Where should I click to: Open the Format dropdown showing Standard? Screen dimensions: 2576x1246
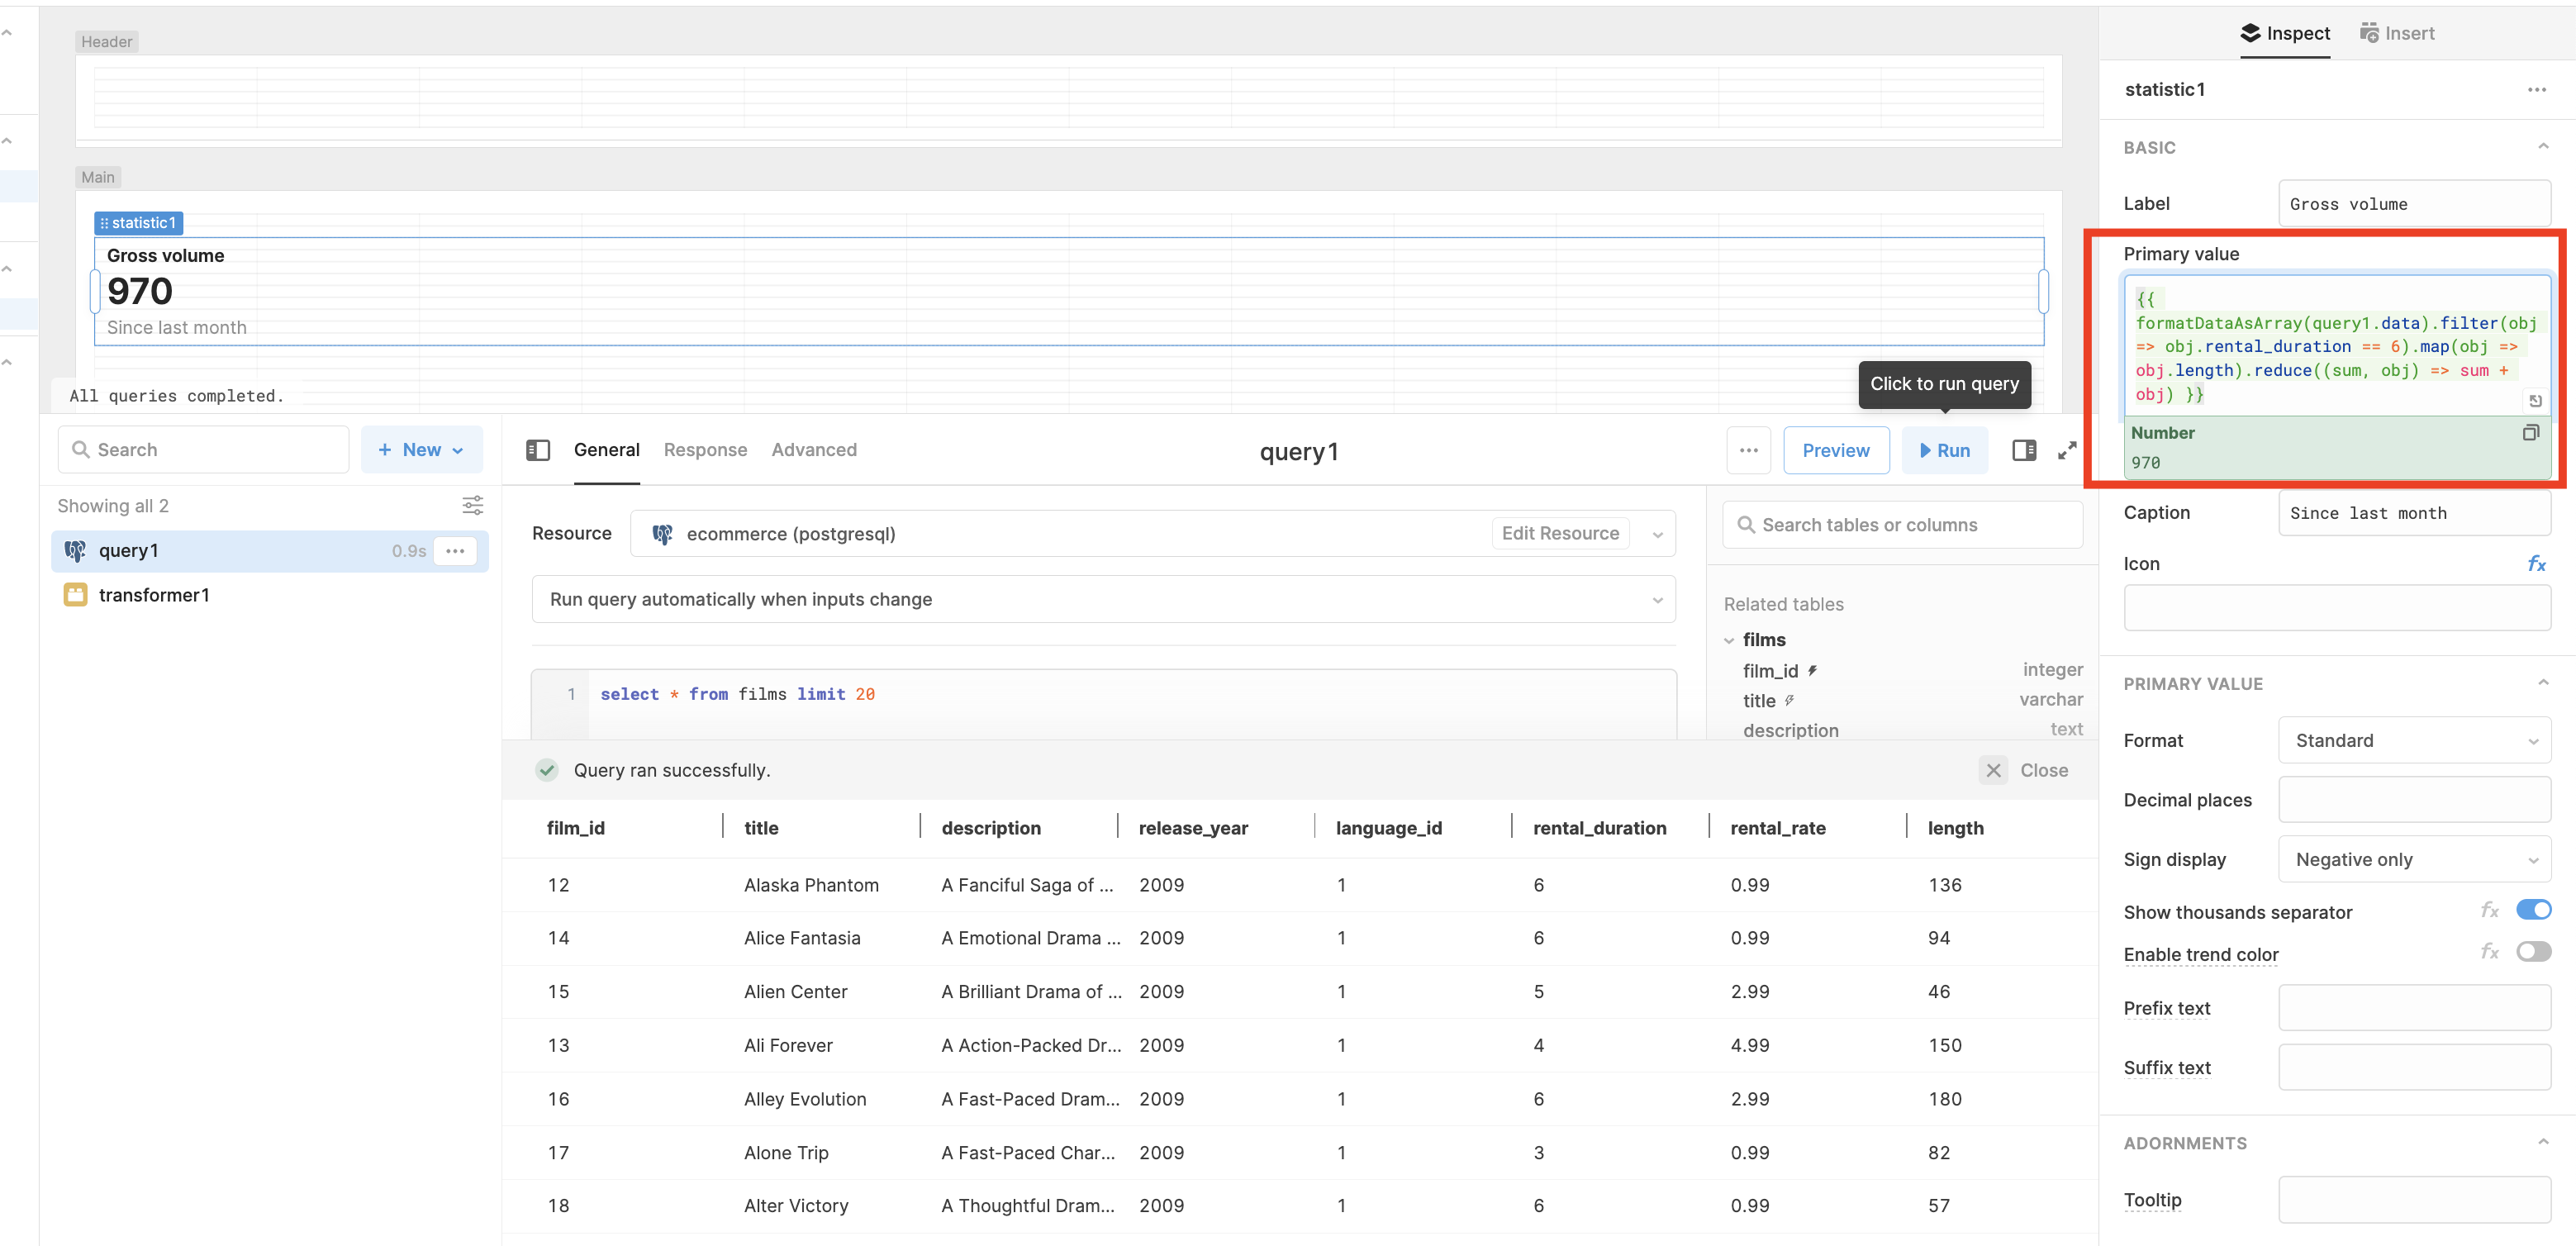tap(2414, 740)
